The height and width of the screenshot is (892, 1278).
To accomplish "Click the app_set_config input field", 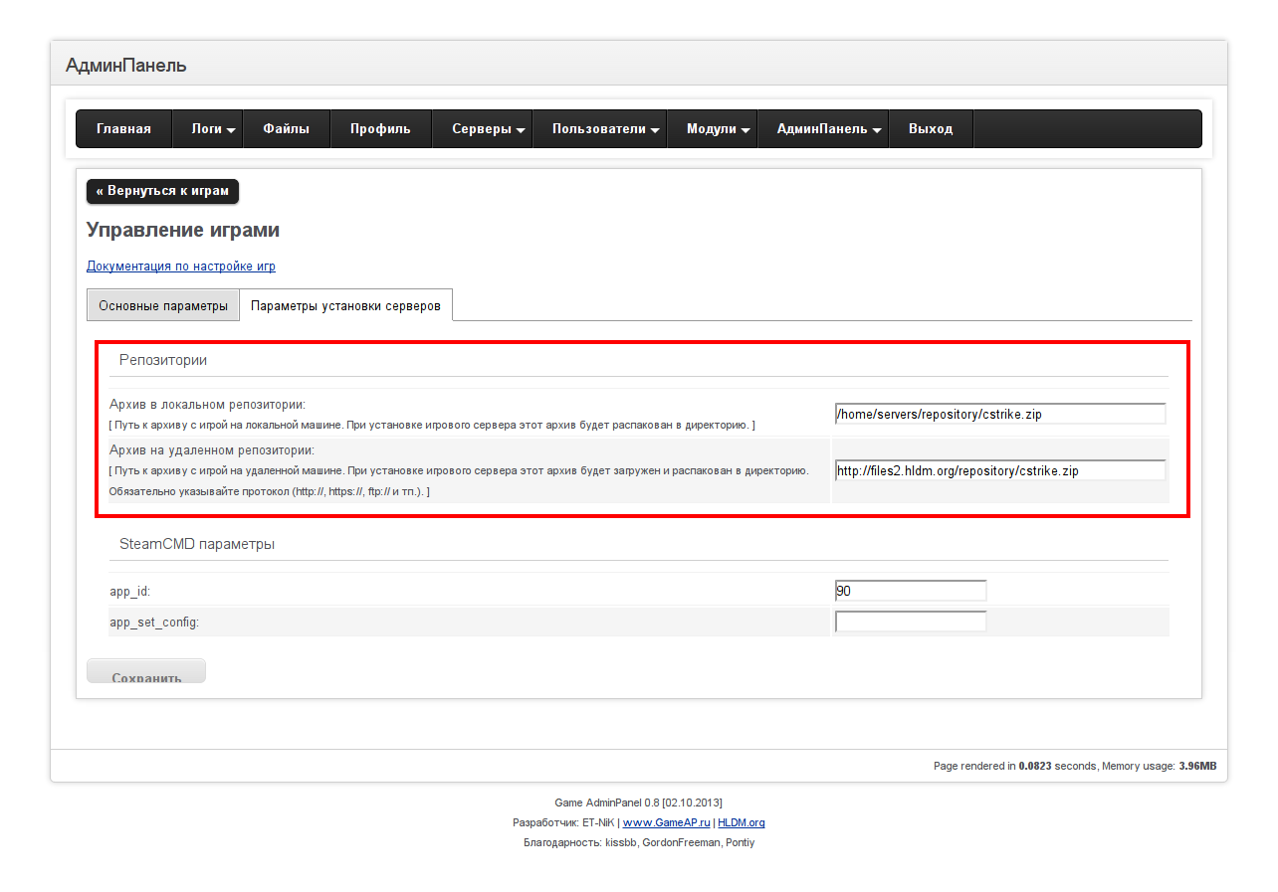I will (x=911, y=622).
